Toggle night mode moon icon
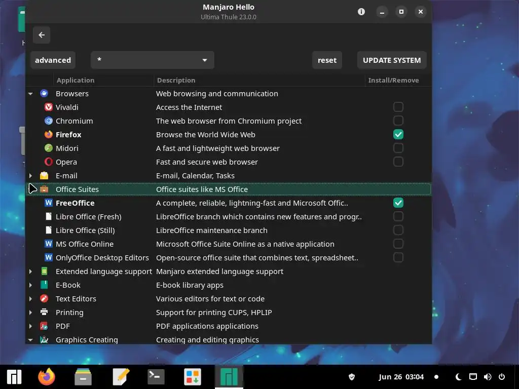Screen dimensions: 519x389 pyautogui.click(x=458, y=377)
